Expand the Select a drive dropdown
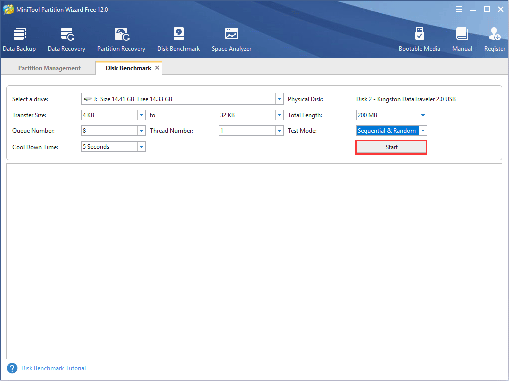The image size is (509, 381). click(280, 99)
